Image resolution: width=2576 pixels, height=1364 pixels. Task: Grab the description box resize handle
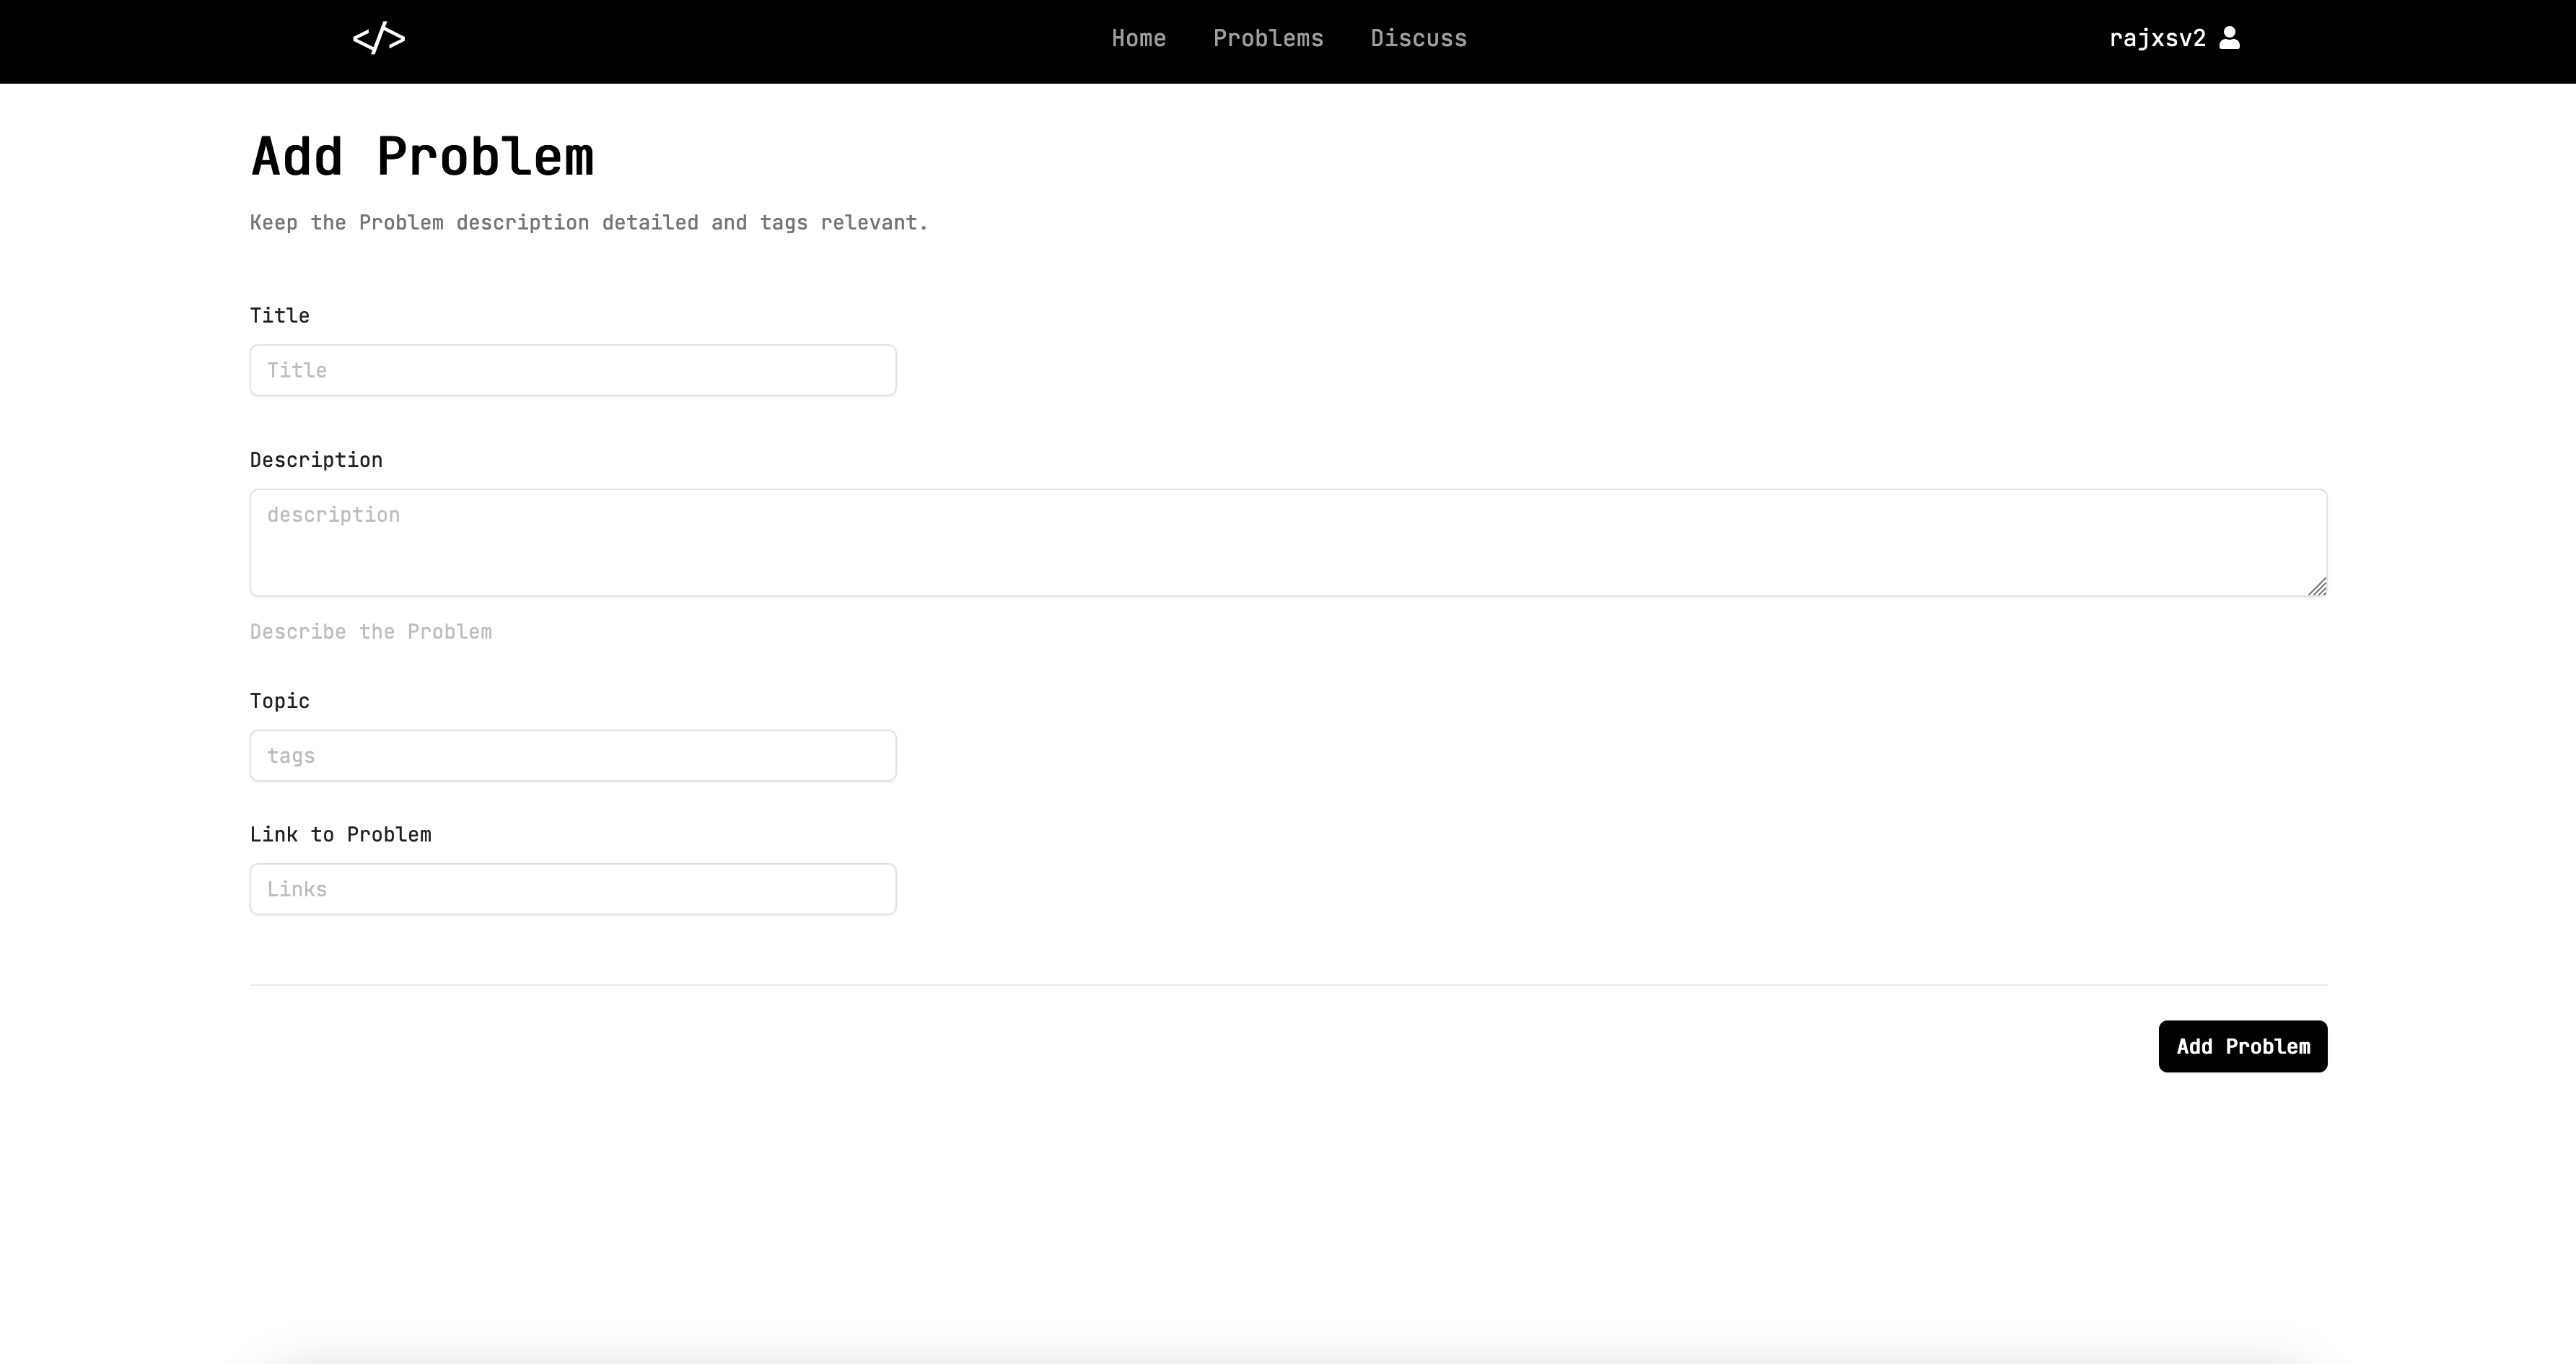(2317, 587)
